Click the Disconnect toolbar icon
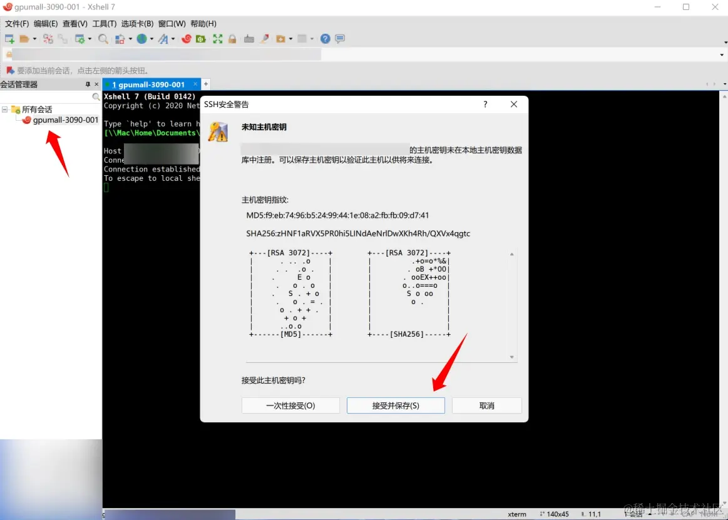Image resolution: width=728 pixels, height=520 pixels. [x=48, y=39]
